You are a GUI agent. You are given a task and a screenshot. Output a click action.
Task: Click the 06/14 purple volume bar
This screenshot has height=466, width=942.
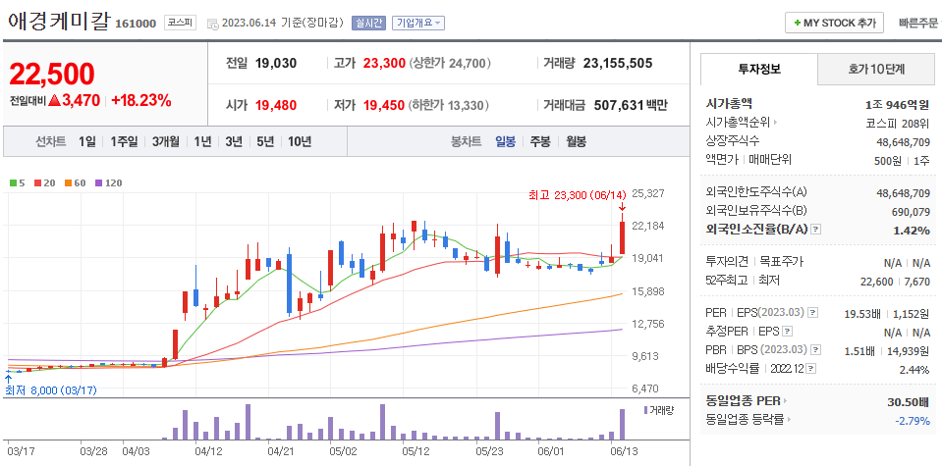623,425
